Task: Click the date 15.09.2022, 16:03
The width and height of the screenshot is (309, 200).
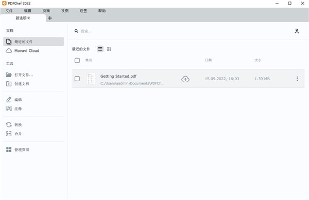Action: coord(222,79)
